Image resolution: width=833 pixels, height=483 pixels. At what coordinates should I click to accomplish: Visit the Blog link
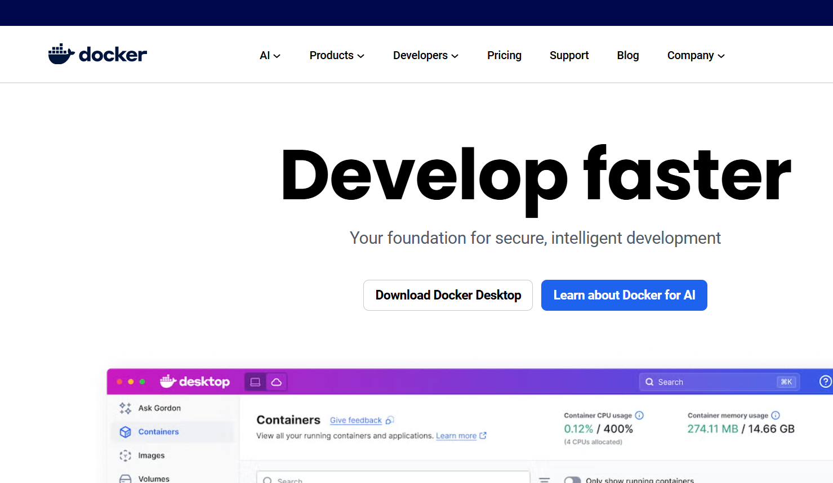(628, 55)
